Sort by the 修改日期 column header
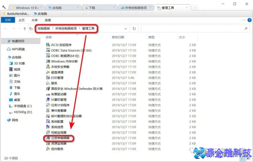Screen dimensions: 253x162 [x=118, y=37]
